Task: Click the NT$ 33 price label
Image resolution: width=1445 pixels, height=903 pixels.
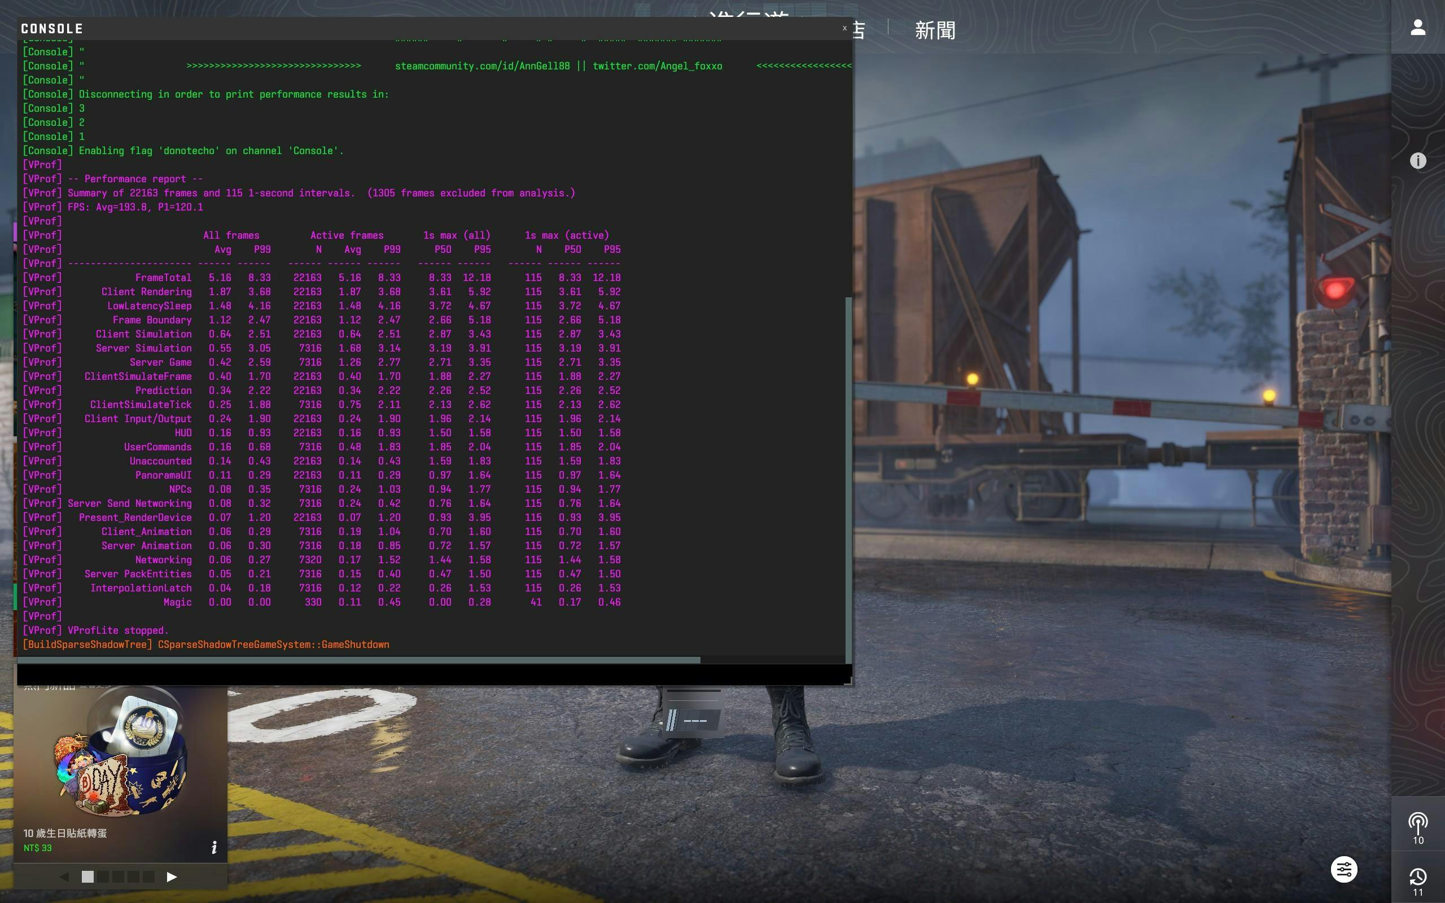Action: tap(38, 848)
